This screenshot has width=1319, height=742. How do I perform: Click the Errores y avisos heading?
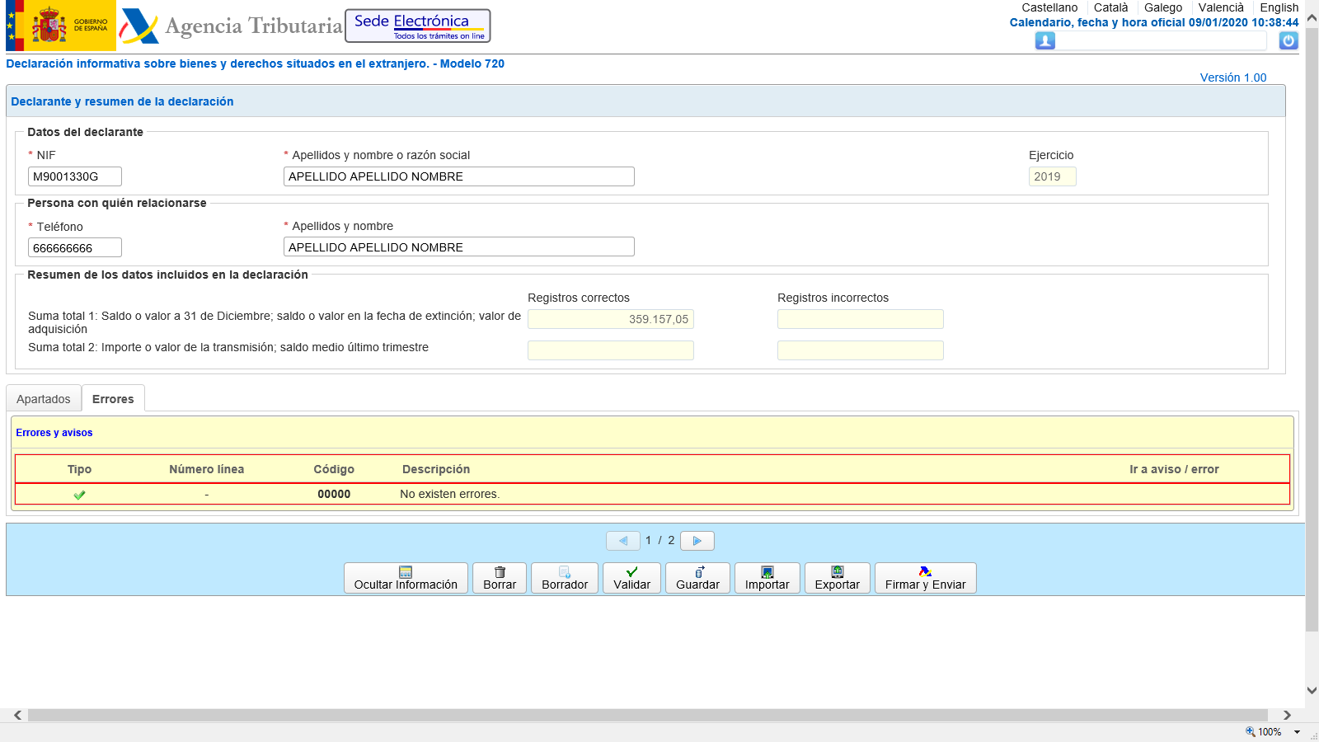pyautogui.click(x=54, y=433)
